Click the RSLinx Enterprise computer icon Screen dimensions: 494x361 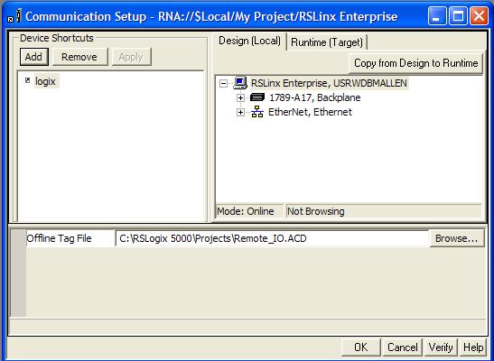(x=240, y=83)
